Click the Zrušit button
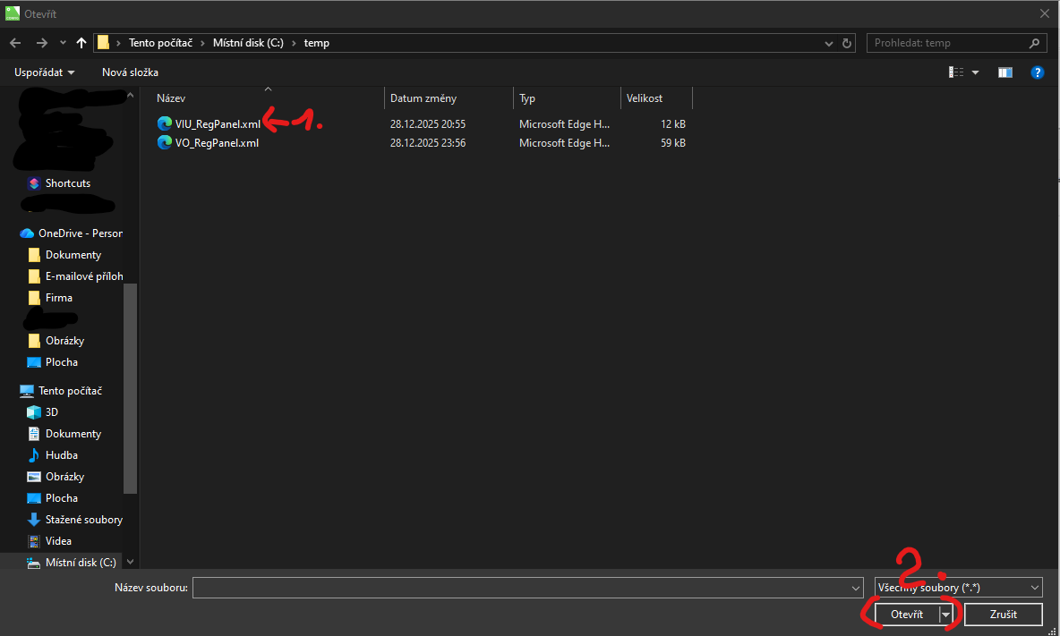The width and height of the screenshot is (1060, 636). click(1003, 615)
